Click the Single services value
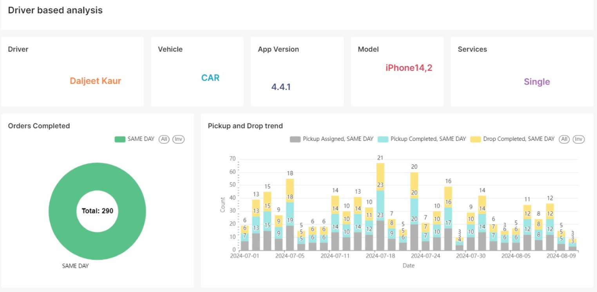Viewport: 597px width, 292px height. (x=537, y=82)
